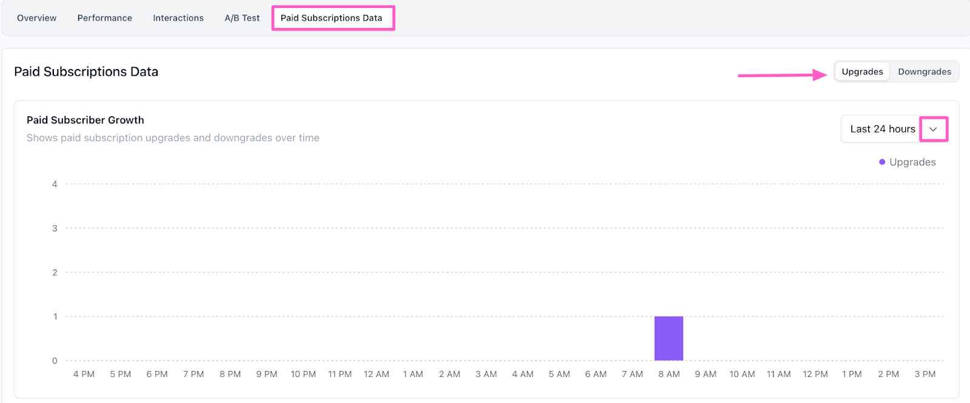Switch to the Performance tab
The height and width of the screenshot is (403, 970).
[x=105, y=18]
